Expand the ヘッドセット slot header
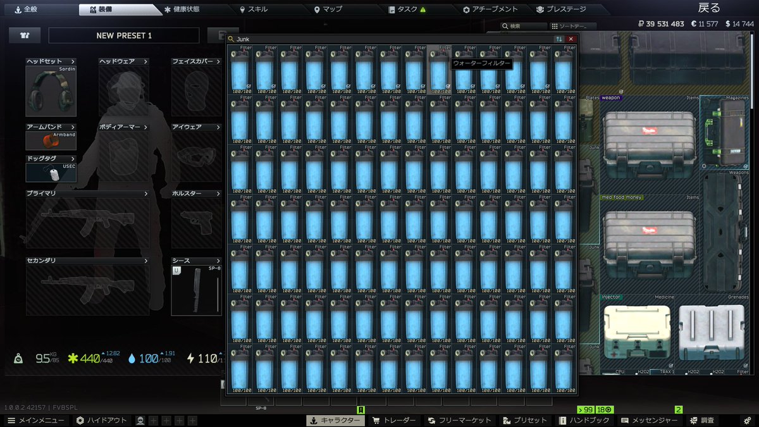The image size is (759, 427). [x=51, y=61]
